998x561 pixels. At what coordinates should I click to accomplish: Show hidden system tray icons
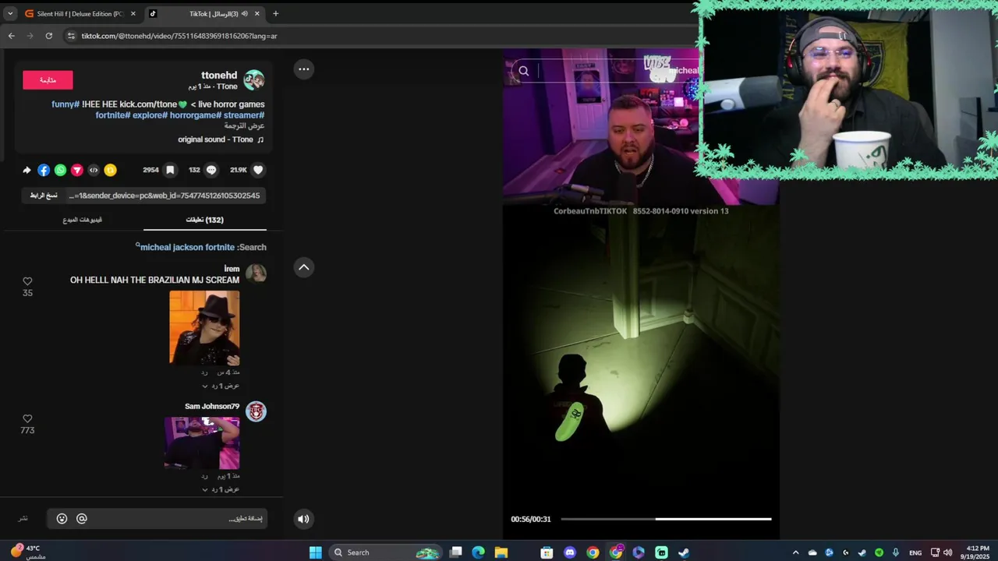[x=795, y=552]
